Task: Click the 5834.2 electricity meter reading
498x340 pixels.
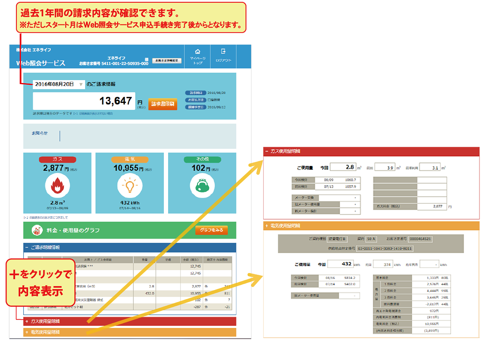Action: pyautogui.click(x=349, y=277)
